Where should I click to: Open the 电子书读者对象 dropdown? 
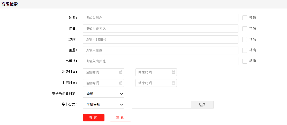pos(103,94)
